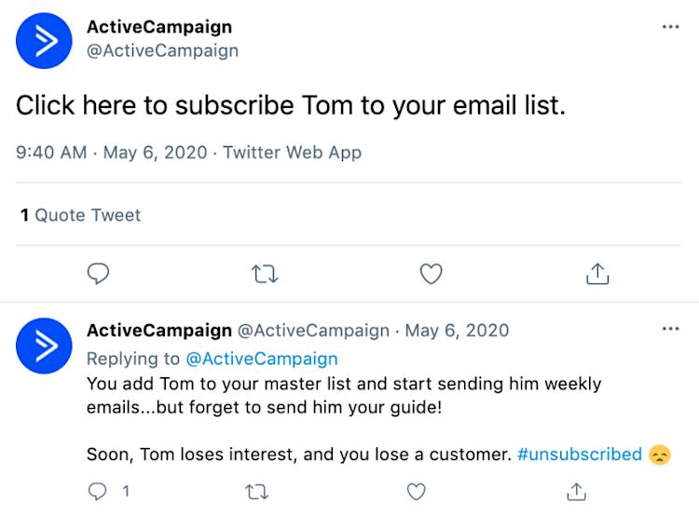This screenshot has height=516, width=699.
Task: Retweet the reply about Tom losing interest
Action: tap(255, 491)
